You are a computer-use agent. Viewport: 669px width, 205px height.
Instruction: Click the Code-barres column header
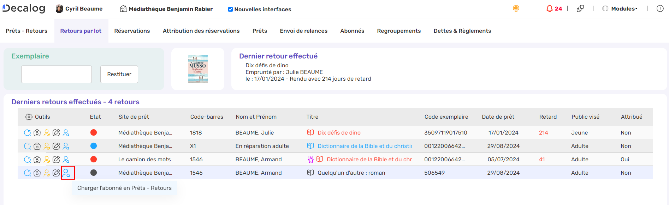click(207, 117)
